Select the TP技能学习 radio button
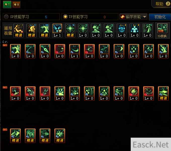The width and height of the screenshot is (171, 151). tap(65, 17)
